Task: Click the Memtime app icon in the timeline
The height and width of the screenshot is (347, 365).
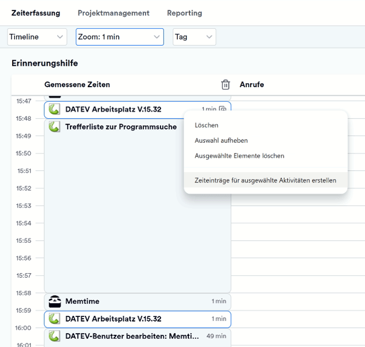Action: pos(55,301)
